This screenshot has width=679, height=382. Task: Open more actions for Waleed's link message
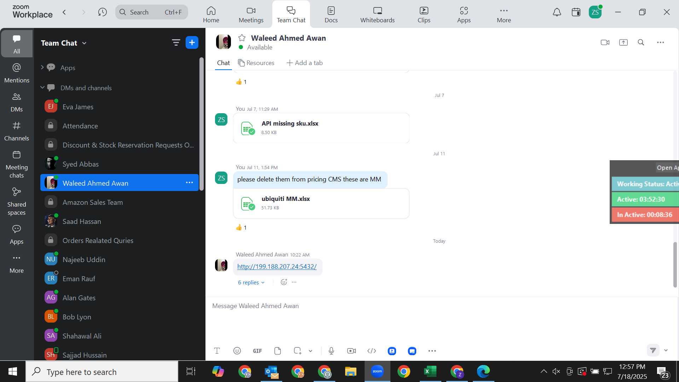click(294, 282)
